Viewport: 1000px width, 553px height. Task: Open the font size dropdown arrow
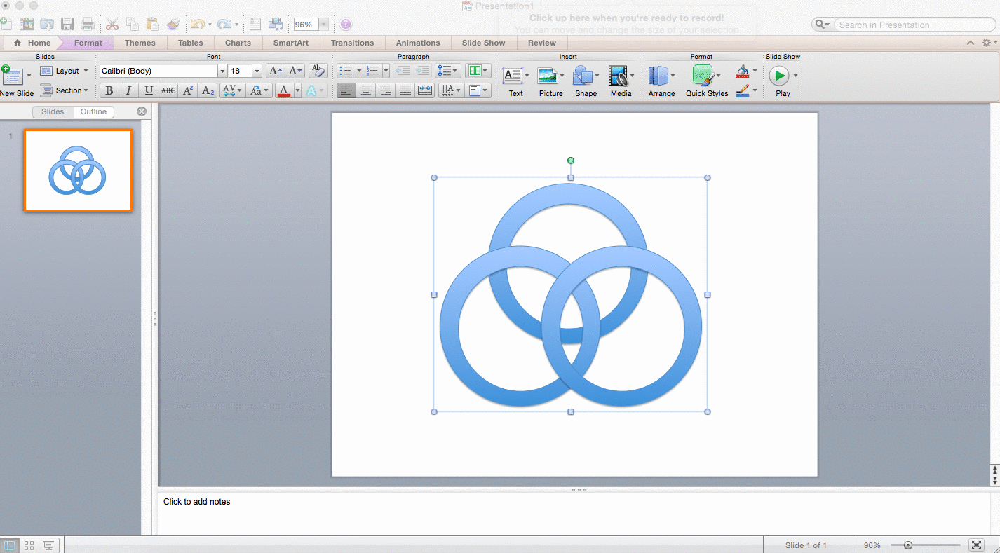tap(257, 71)
